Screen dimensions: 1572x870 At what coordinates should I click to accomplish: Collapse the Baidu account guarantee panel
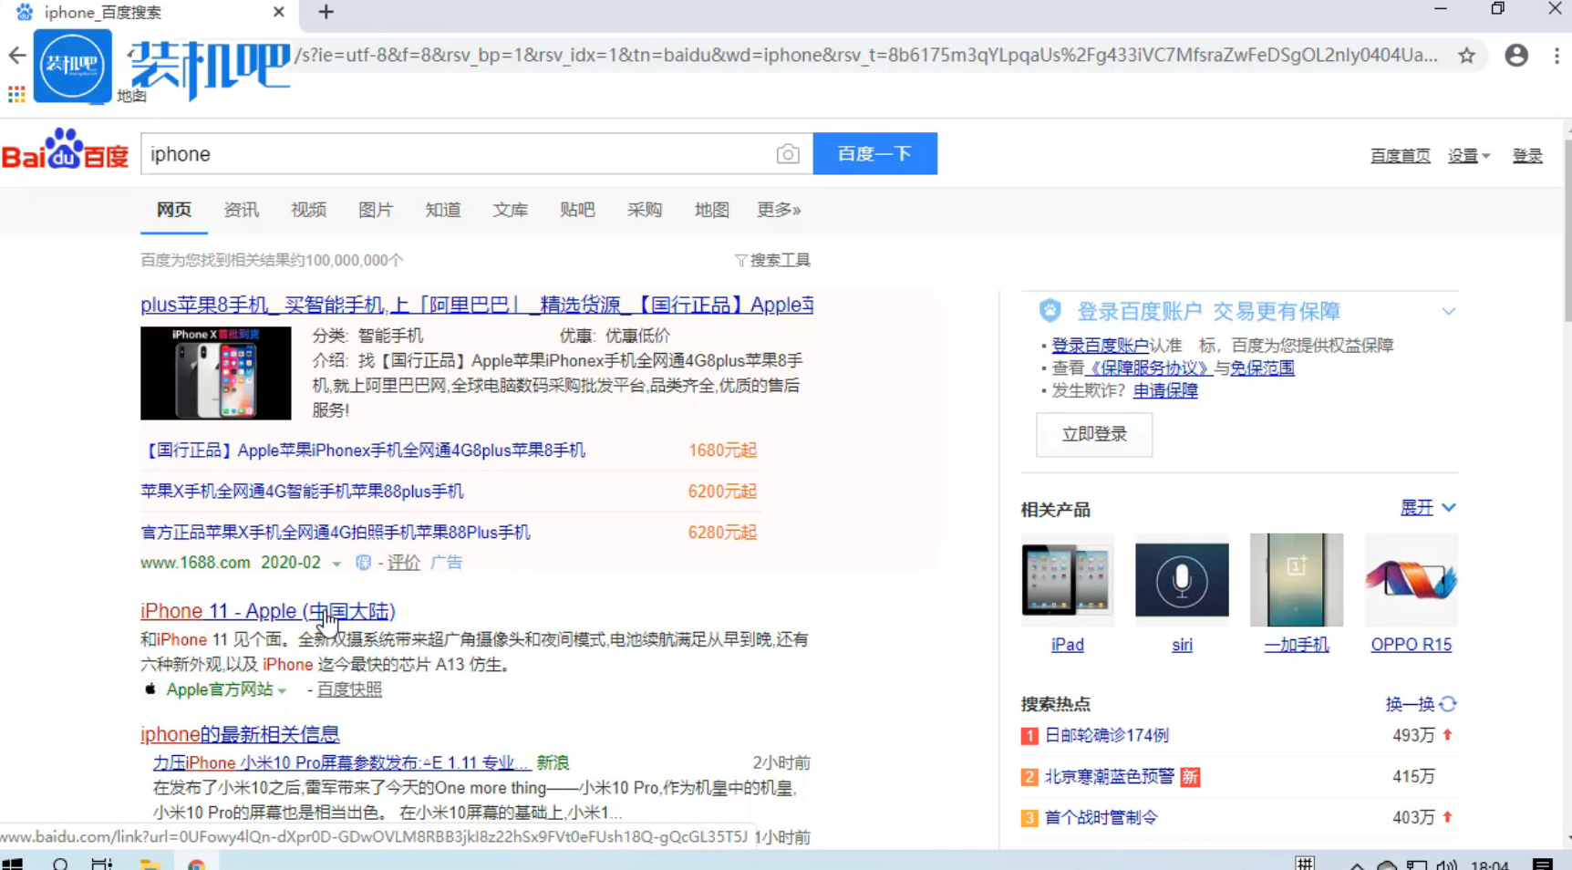[1448, 312]
